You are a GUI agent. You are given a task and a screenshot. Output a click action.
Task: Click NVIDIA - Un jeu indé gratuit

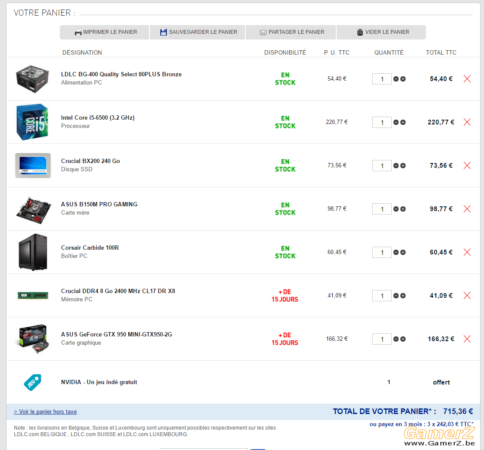[99, 382]
